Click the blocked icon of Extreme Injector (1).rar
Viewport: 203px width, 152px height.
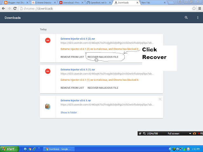click(x=48, y=71)
